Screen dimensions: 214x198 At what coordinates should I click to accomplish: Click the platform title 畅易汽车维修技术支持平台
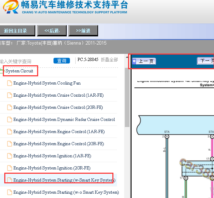75,5
